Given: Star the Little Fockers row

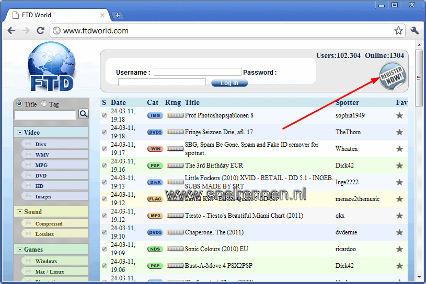Looking at the screenshot, I should pos(399,182).
